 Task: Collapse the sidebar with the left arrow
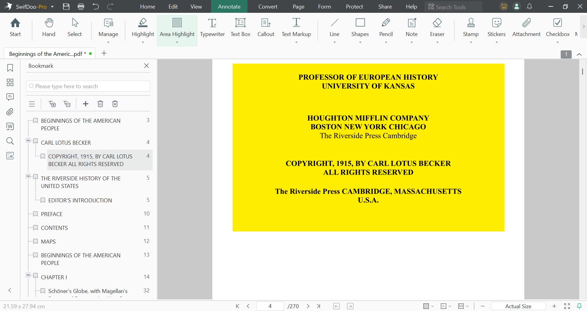tap(10, 290)
